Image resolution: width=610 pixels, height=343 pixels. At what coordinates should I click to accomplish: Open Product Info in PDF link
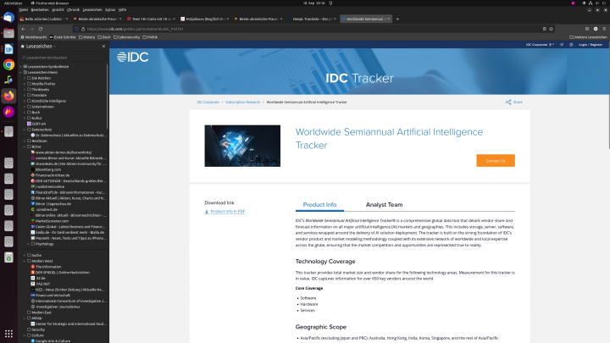[x=228, y=212]
